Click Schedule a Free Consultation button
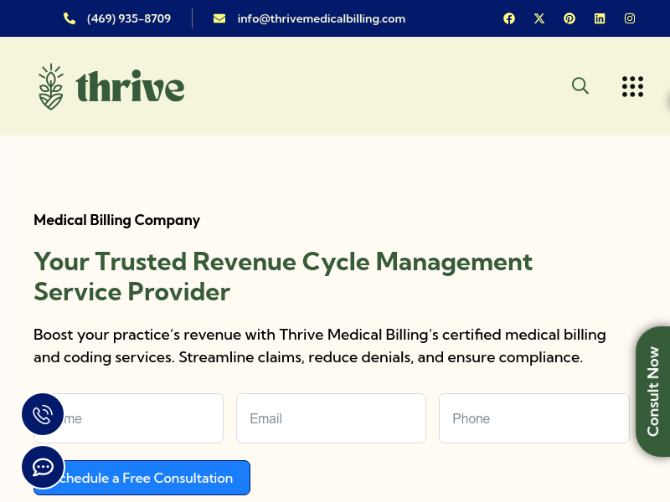Viewport: 670px width, 502px height. point(142,478)
